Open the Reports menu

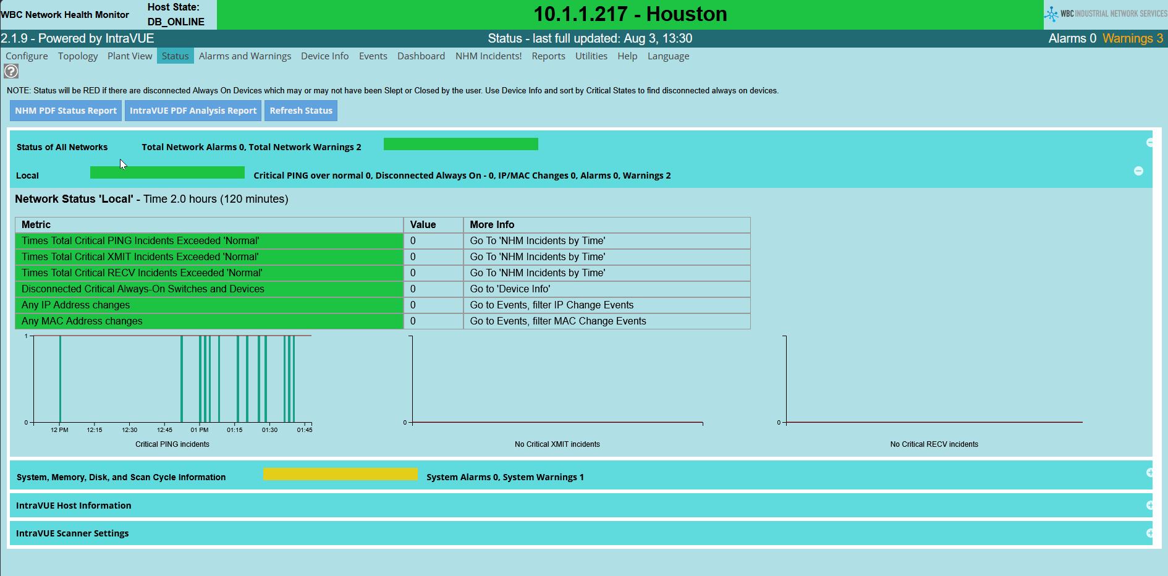(549, 56)
